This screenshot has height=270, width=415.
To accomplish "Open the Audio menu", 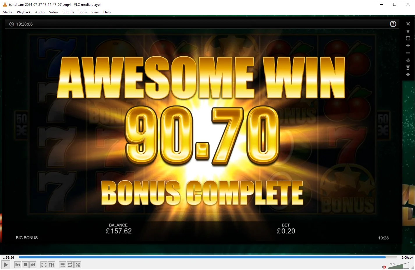I will tap(40, 12).
